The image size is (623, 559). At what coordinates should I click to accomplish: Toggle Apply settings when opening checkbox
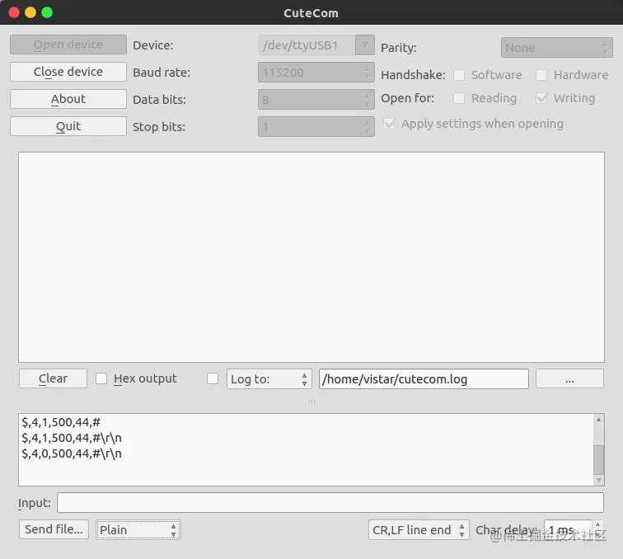389,124
